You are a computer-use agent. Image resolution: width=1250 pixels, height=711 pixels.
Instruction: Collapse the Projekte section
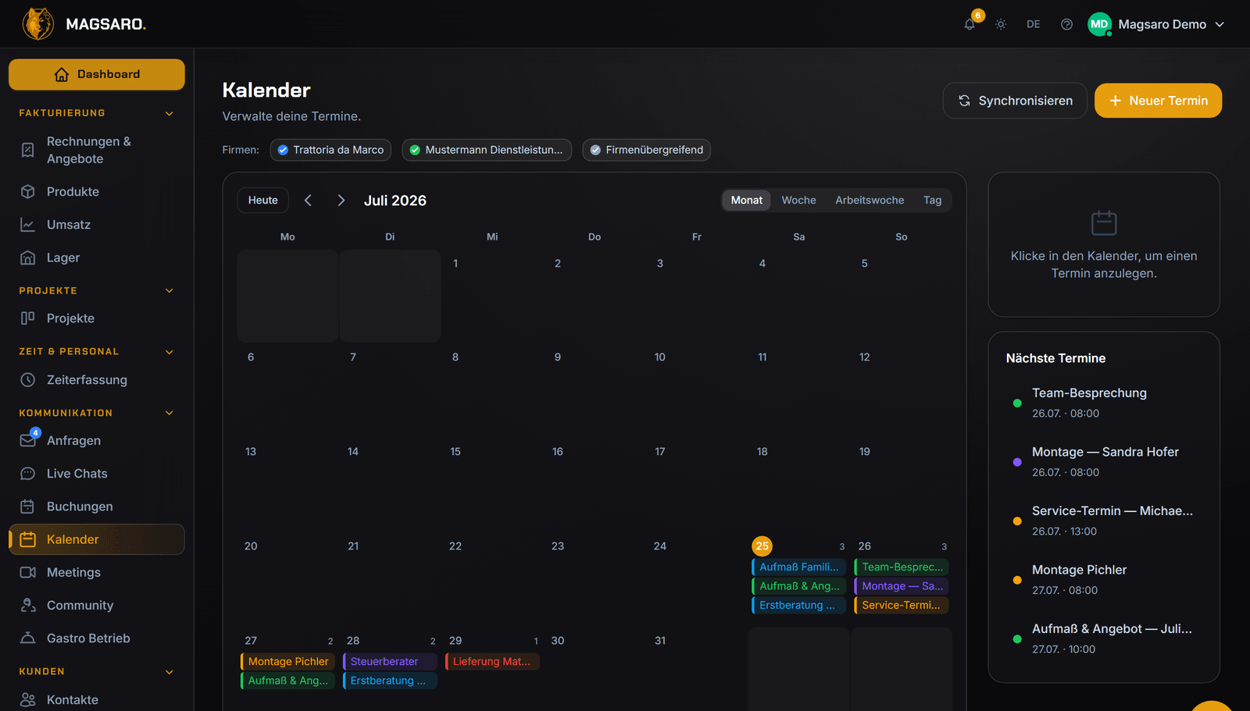pyautogui.click(x=170, y=290)
